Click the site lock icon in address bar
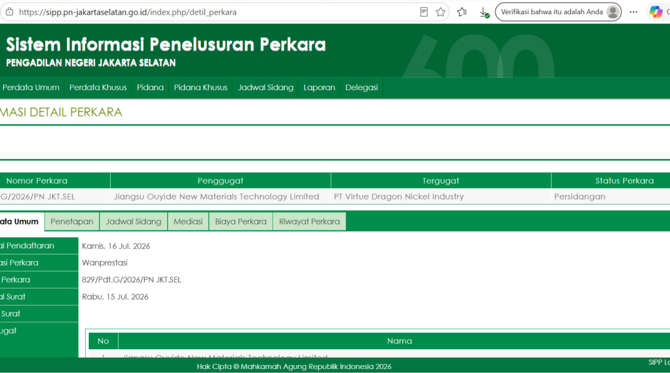The image size is (670, 373). (x=10, y=12)
